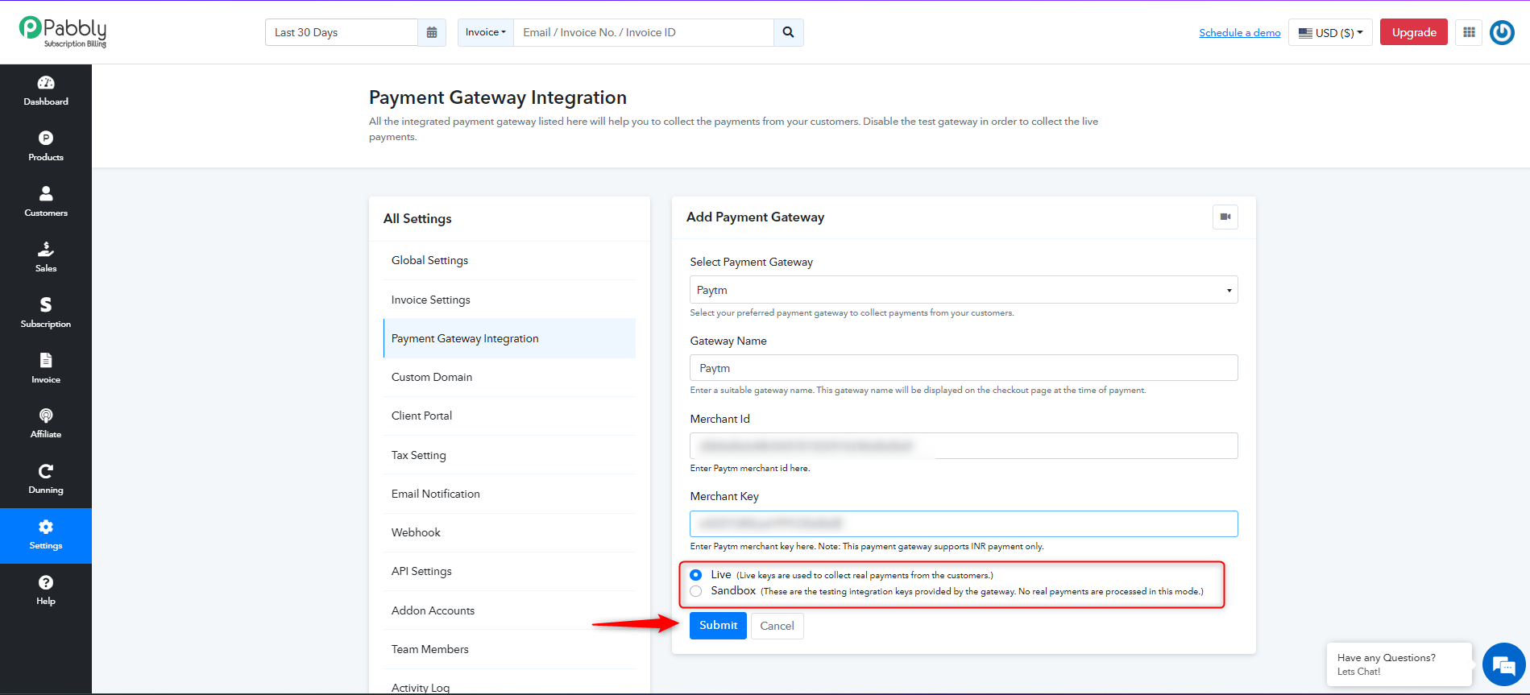Click the Gateway Name input field
Viewport: 1530px width, 695px height.
[964, 368]
